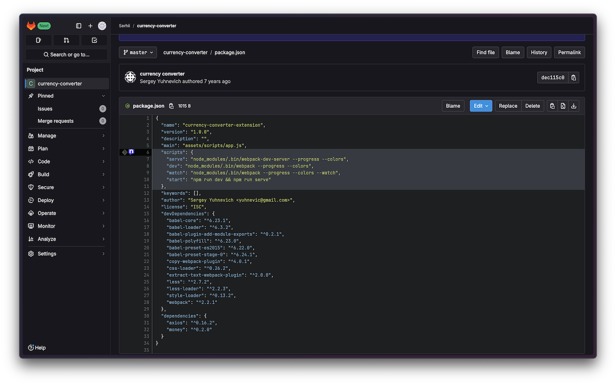Viewport: 616px width, 385px height.
Task: Download the file with the download icon
Action: [574, 106]
